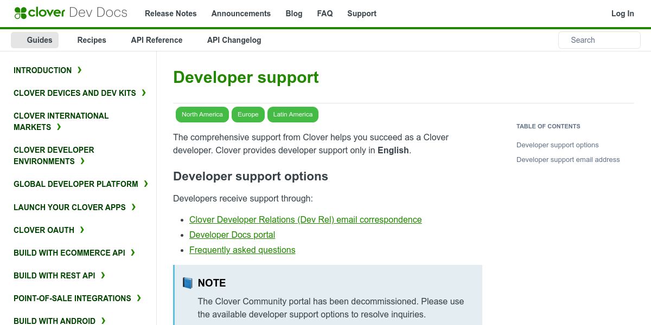Expand Clover Developer Environments chevron
Screen dimensions: 651x325
click(x=82, y=161)
